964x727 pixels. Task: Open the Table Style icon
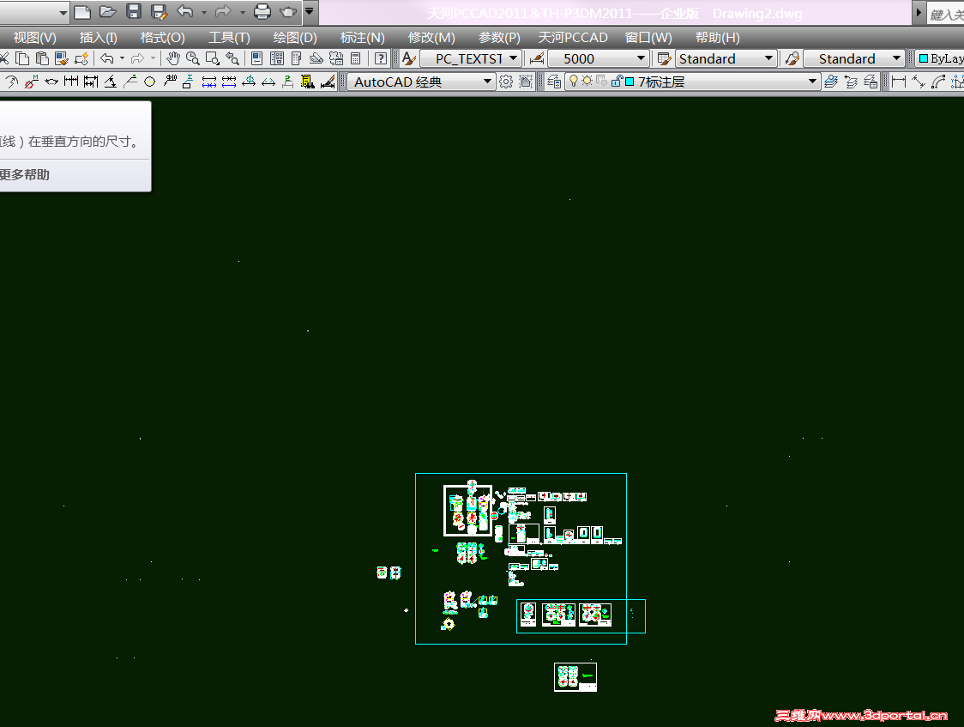point(664,58)
